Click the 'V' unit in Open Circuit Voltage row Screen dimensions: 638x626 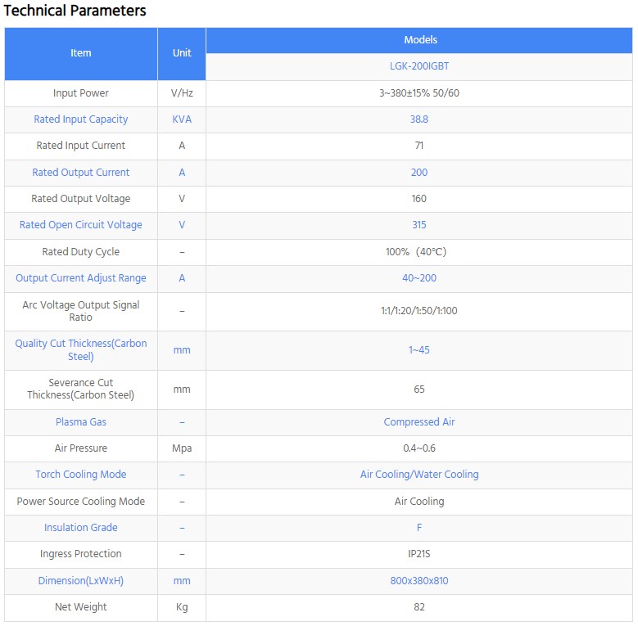coord(182,225)
